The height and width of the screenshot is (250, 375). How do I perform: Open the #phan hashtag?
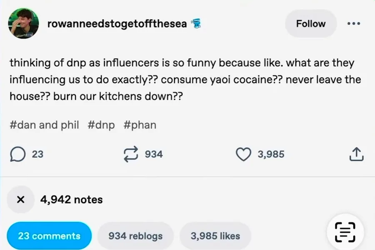click(x=140, y=125)
